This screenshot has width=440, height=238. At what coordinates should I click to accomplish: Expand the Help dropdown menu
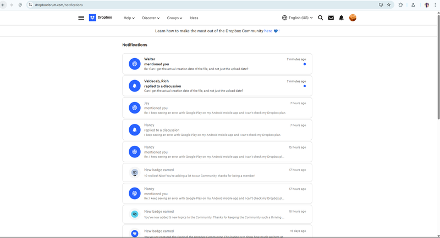tap(129, 18)
